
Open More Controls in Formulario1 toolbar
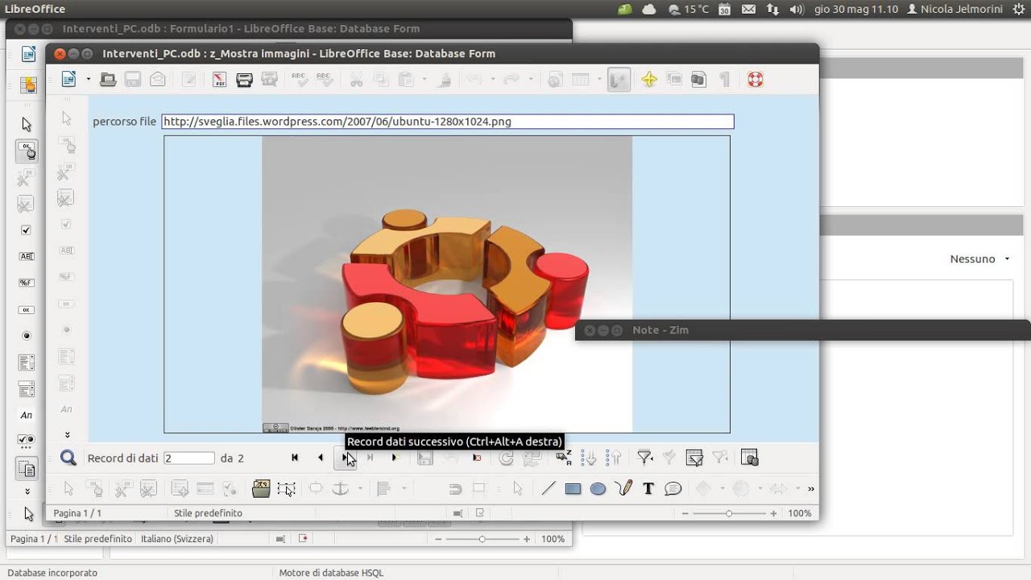coord(27,441)
